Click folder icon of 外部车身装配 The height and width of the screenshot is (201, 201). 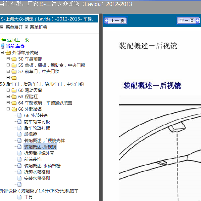pyautogui.click(x=8, y=53)
